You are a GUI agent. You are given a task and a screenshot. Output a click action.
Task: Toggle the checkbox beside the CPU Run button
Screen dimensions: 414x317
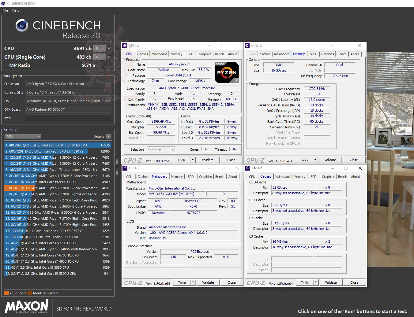(110, 48)
